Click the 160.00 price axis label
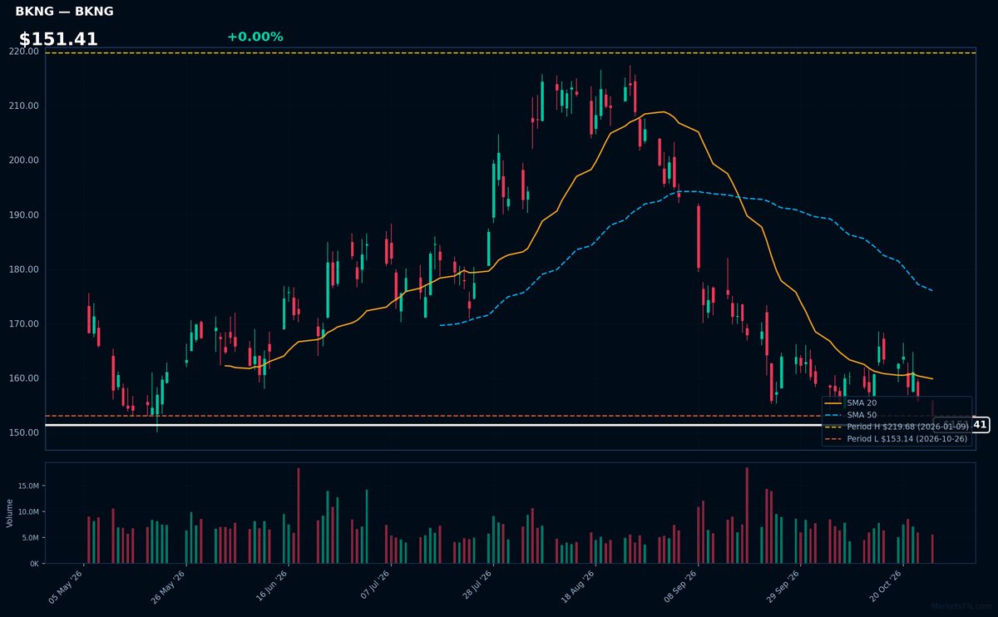The width and height of the screenshot is (998, 617). (x=25, y=378)
